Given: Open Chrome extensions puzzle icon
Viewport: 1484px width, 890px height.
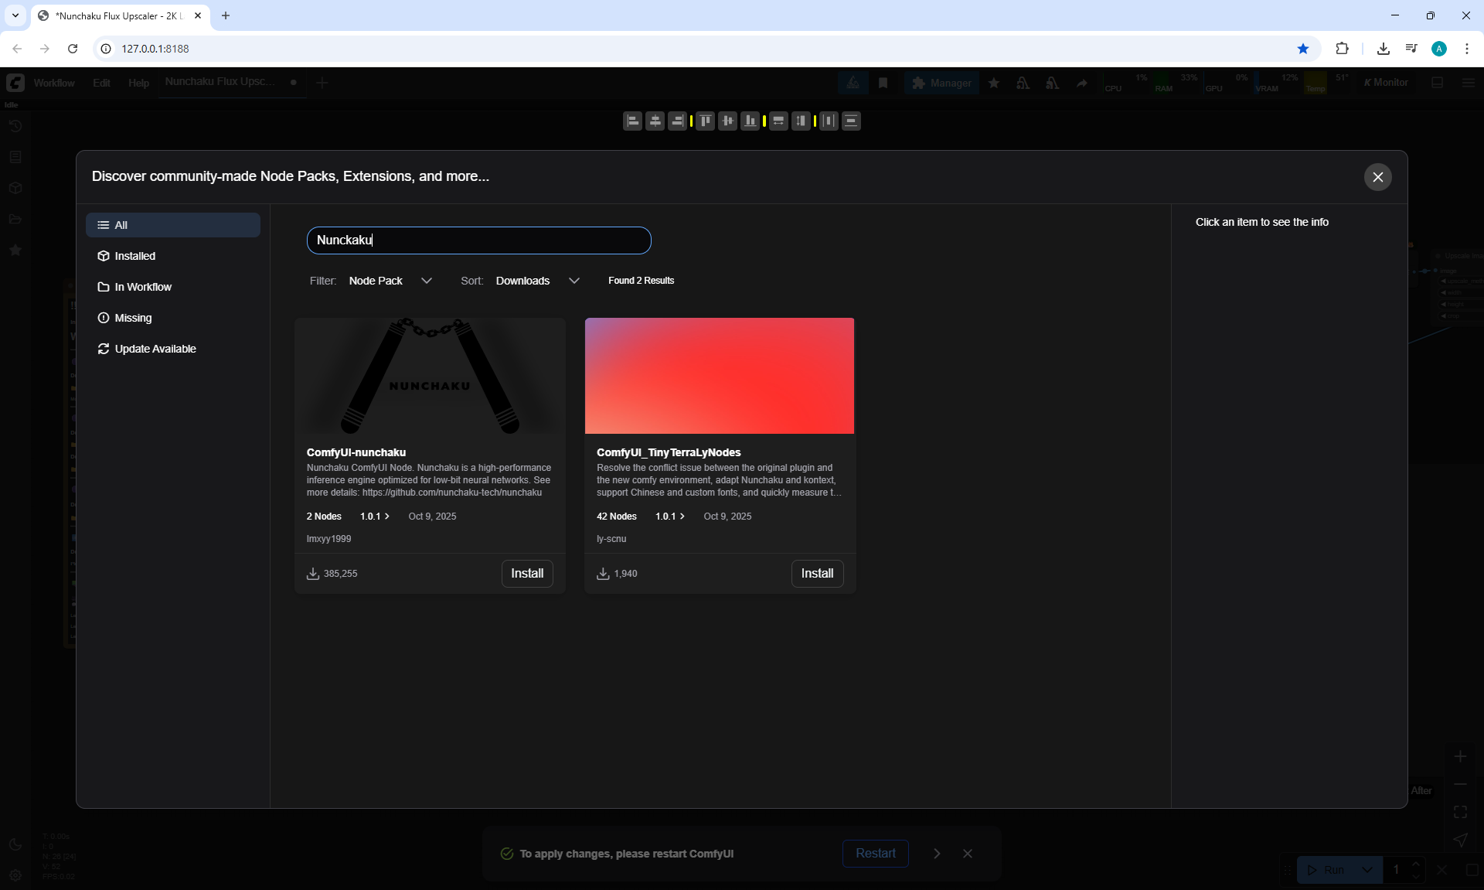Looking at the screenshot, I should click(x=1342, y=49).
